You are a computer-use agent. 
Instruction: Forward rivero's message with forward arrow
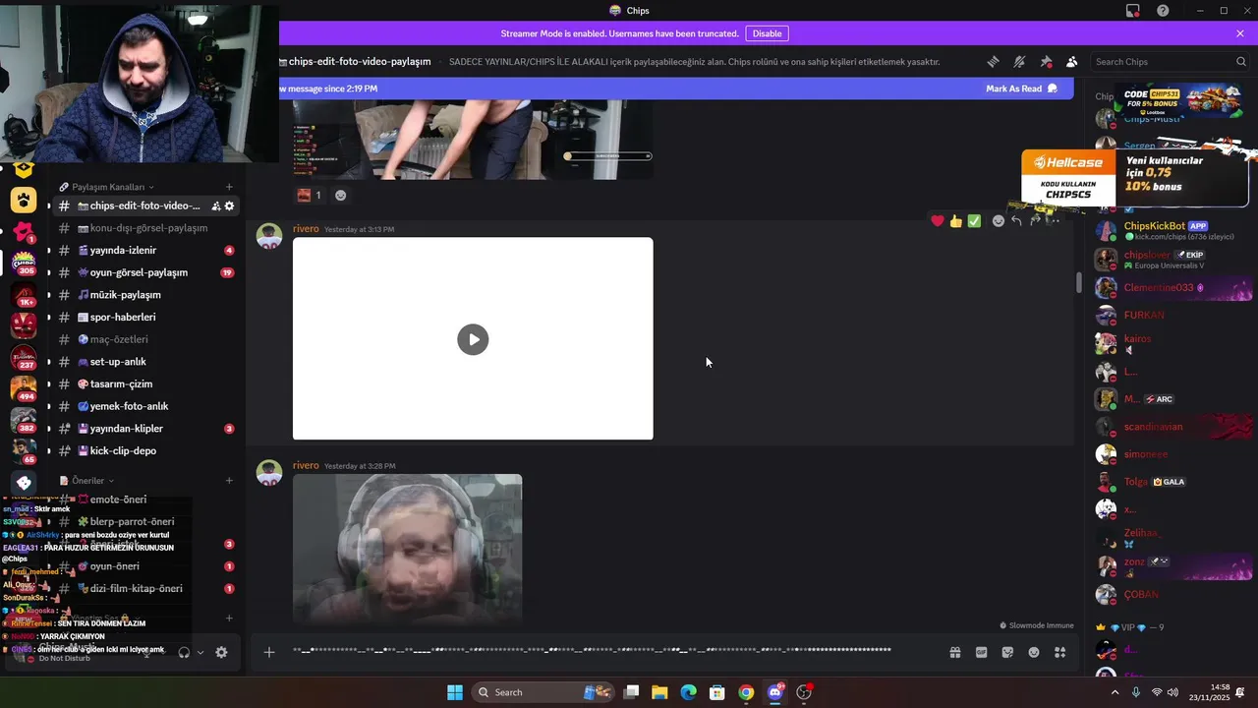(1035, 221)
